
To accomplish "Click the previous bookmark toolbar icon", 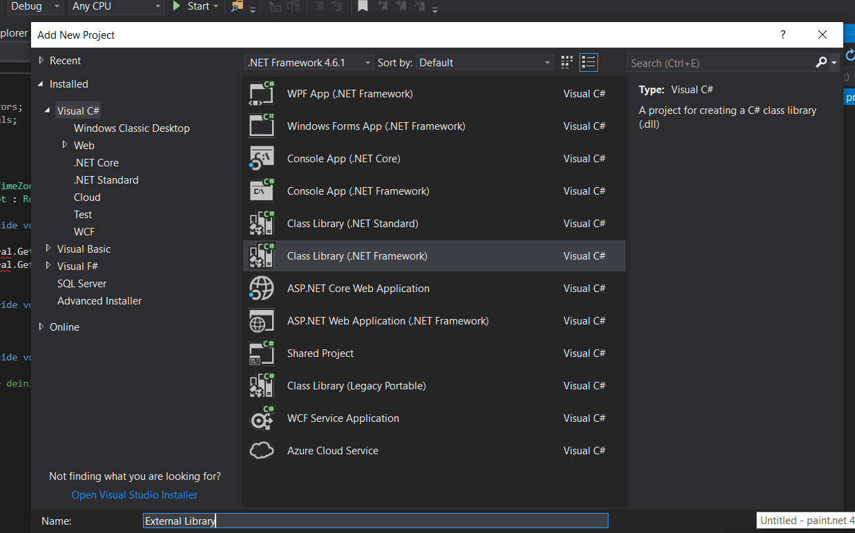I will pyautogui.click(x=382, y=6).
